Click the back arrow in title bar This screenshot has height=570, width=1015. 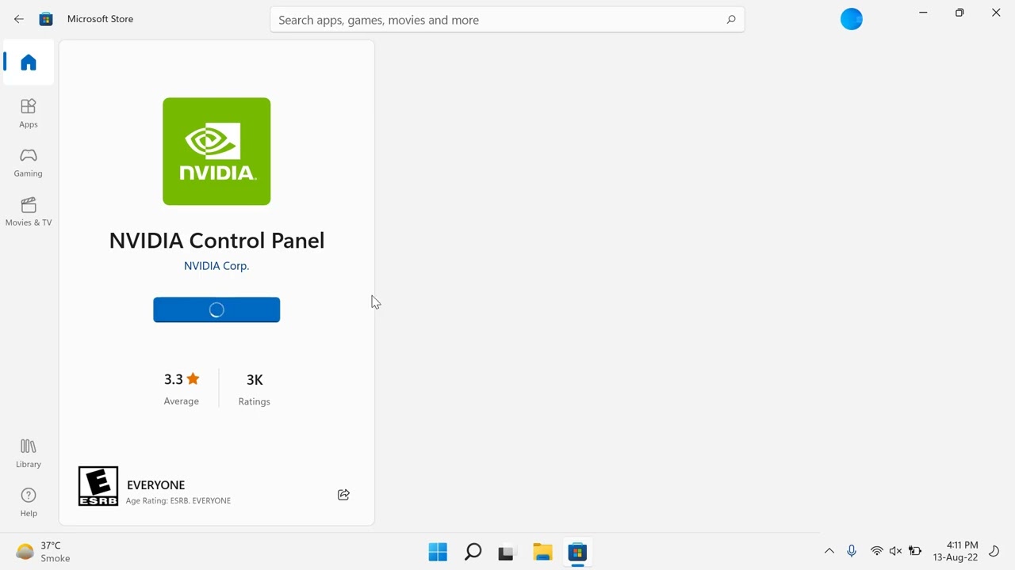point(19,19)
